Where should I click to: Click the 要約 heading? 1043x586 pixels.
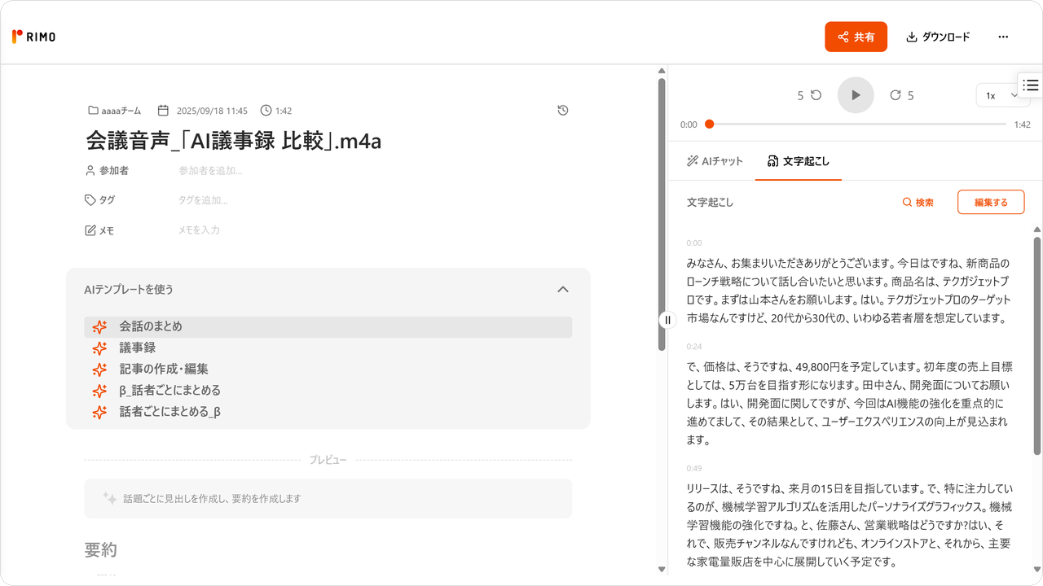[101, 550]
